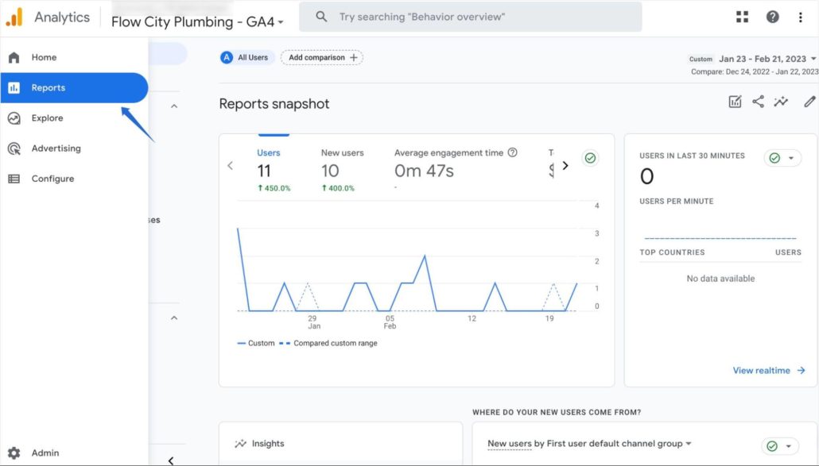Select the New users metric tab
This screenshot has height=466, width=819.
coord(342,171)
